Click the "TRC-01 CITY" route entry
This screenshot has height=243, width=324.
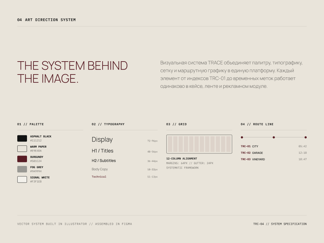click(x=249, y=146)
